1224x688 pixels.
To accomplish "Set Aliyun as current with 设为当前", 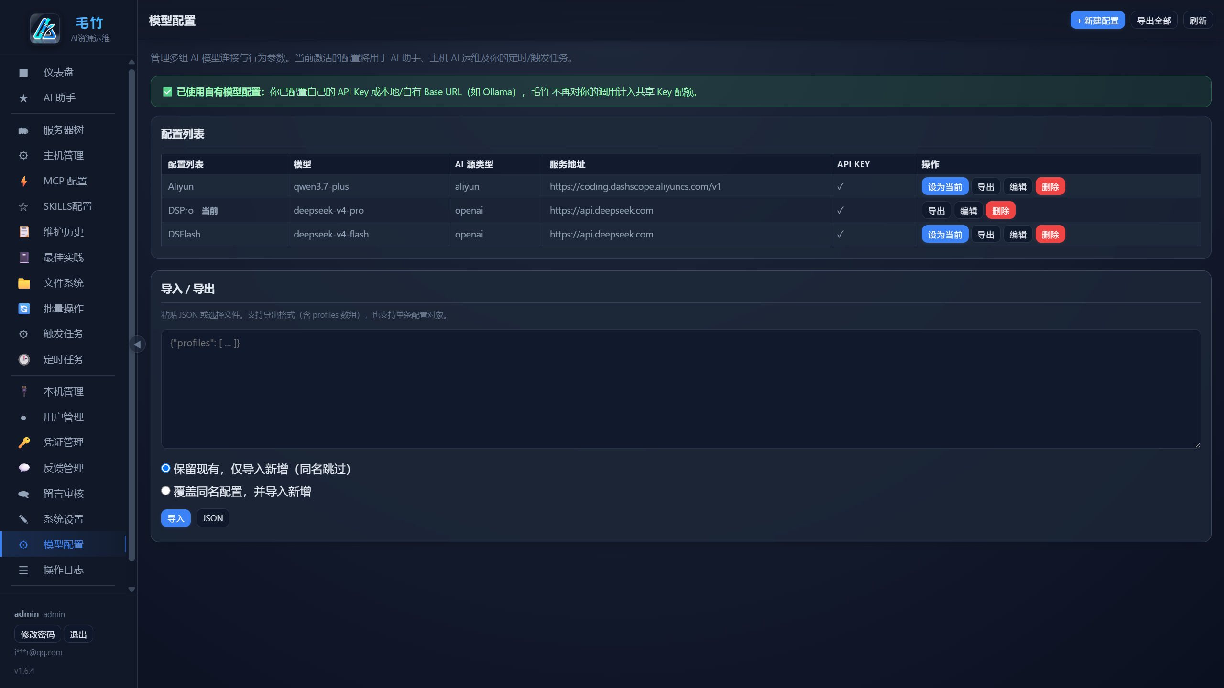I will tap(945, 187).
